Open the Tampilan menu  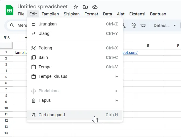tap(50, 14)
